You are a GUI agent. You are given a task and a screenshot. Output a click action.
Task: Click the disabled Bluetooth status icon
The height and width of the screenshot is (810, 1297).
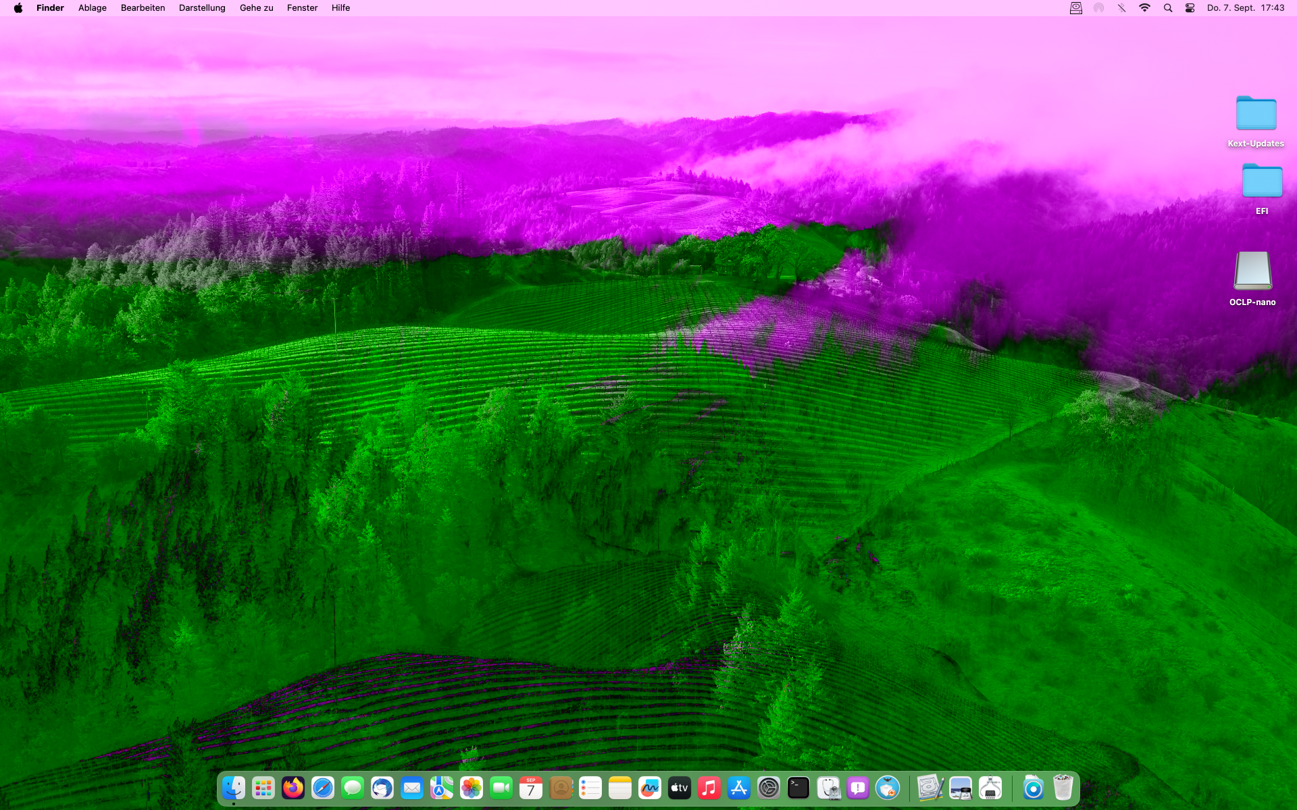1121,8
